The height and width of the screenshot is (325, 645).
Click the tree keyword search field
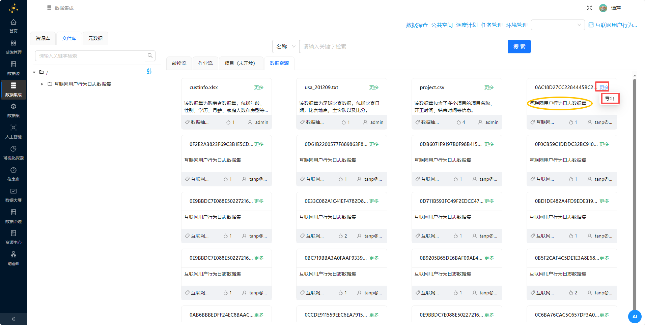90,56
